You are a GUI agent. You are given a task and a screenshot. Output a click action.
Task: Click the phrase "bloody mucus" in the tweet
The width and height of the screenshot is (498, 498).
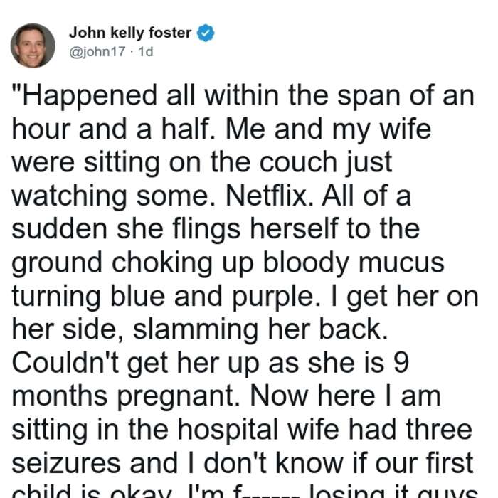coord(354,263)
